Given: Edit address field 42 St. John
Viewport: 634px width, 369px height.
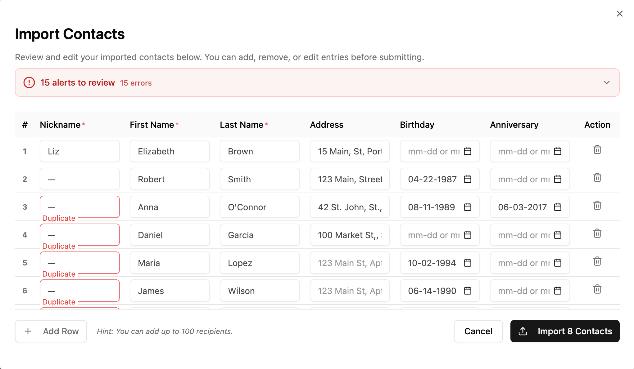Looking at the screenshot, I should coord(350,207).
